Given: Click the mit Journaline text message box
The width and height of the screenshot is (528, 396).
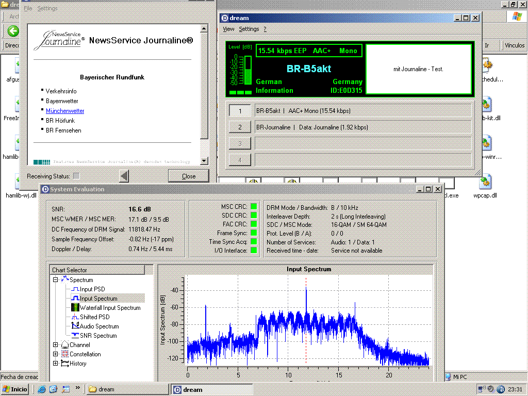Looking at the screenshot, I should point(419,69).
